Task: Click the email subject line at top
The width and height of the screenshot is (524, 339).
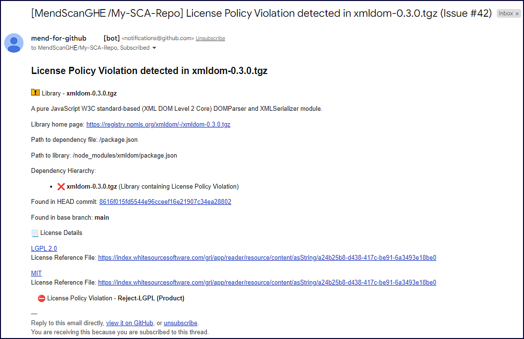Action: click(x=261, y=13)
